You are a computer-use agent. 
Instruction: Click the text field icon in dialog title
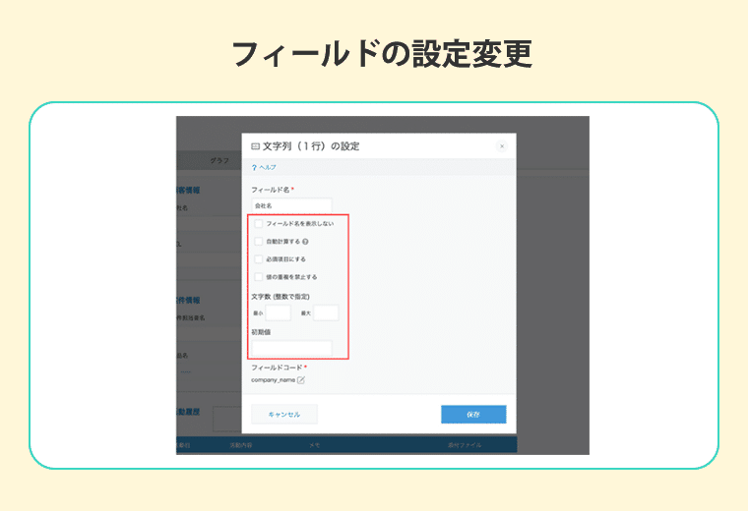click(255, 146)
